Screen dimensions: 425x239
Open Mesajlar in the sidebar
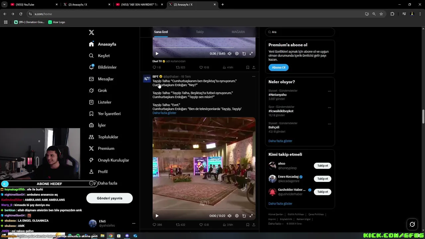click(101, 79)
